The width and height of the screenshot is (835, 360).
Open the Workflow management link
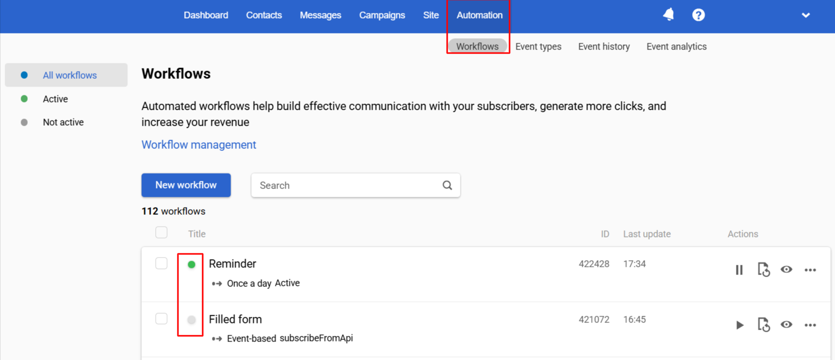click(x=199, y=145)
